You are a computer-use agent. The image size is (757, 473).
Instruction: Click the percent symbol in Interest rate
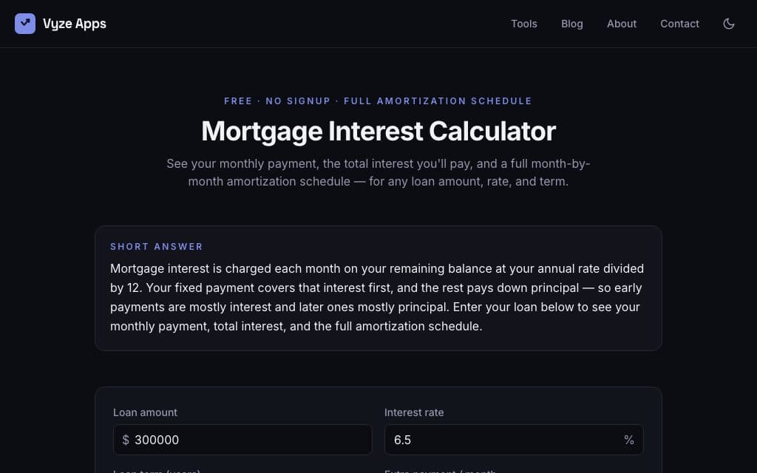point(628,440)
